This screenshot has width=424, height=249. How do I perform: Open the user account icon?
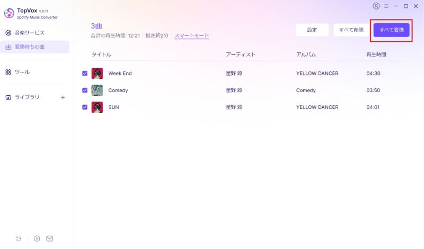[376, 6]
